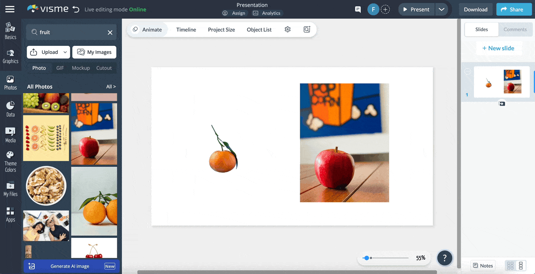This screenshot has height=274, width=535.
Task: Open Generate AI image
Action: pyautogui.click(x=70, y=266)
